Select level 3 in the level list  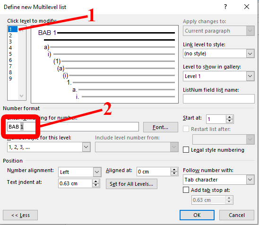click(x=13, y=42)
